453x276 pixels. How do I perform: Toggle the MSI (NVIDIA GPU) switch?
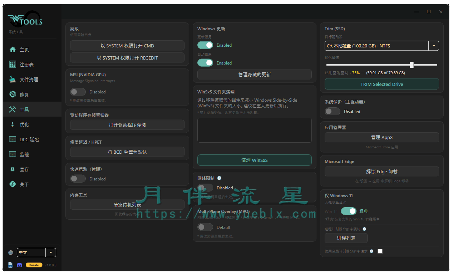click(78, 92)
